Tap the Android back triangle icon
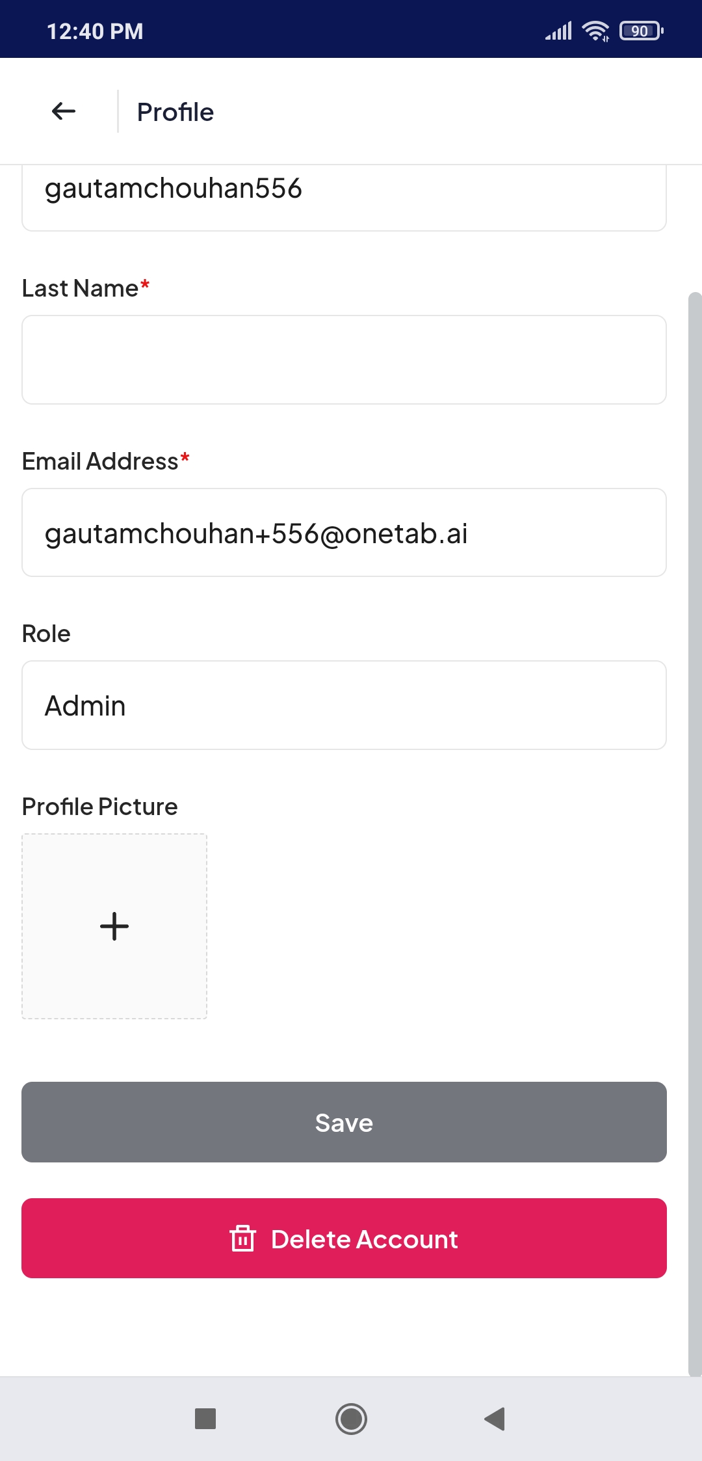702x1461 pixels. coord(495,1418)
